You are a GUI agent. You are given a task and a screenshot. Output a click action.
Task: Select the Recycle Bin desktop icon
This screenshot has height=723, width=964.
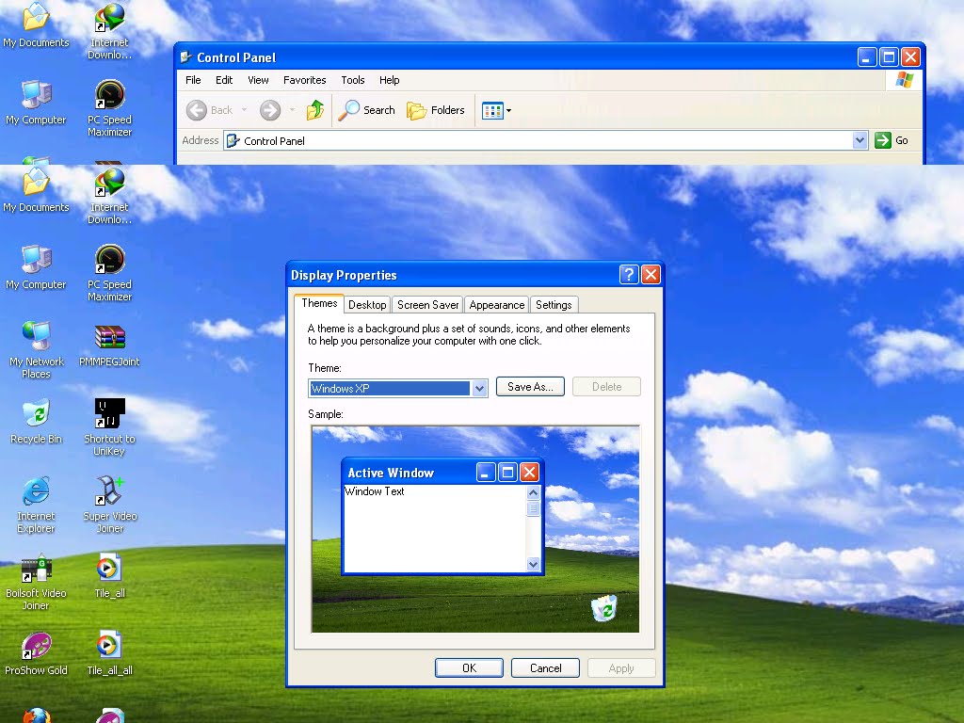37,422
